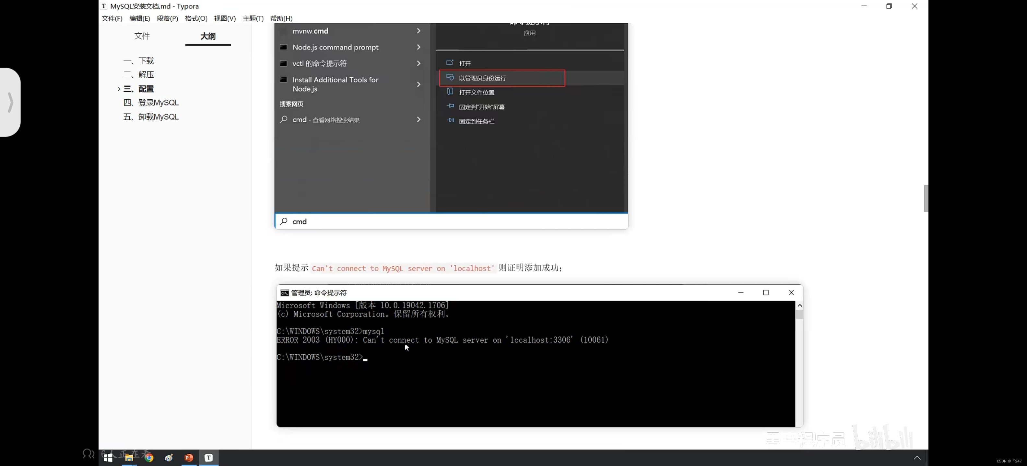
Task: Maximize the 命令提示符 window in image
Action: (x=765, y=293)
